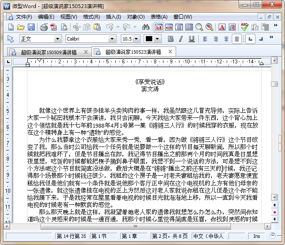Toggle underline formatting

pos(192,39)
